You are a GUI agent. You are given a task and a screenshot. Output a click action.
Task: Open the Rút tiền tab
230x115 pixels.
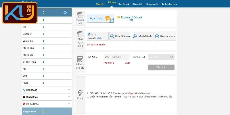pyautogui.click(x=112, y=3)
